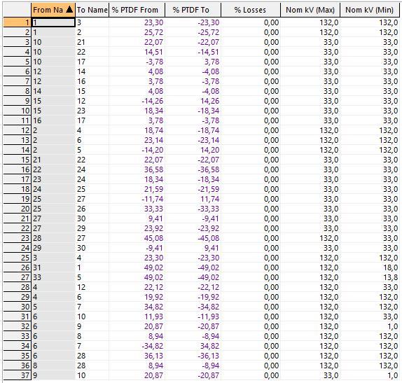The height and width of the screenshot is (383, 402).
Task: Click Nom kV (Min) value 13,8
Action: 391,277
